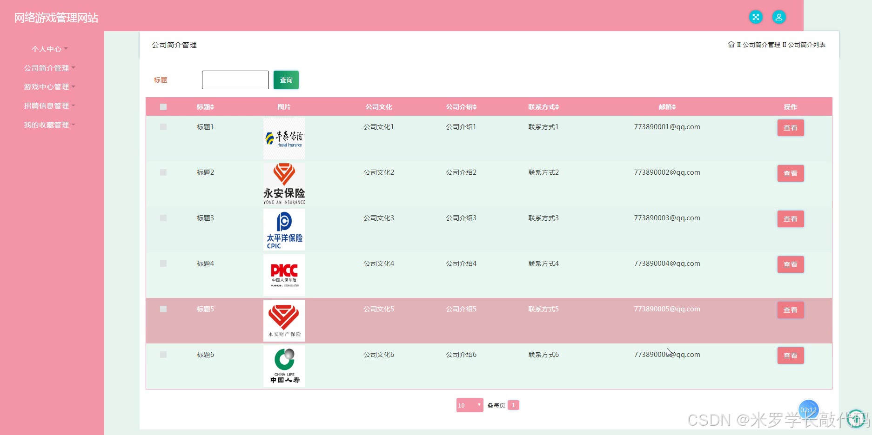Expand the 个人中心 sidebar menu
This screenshot has height=435, width=872.
point(50,49)
